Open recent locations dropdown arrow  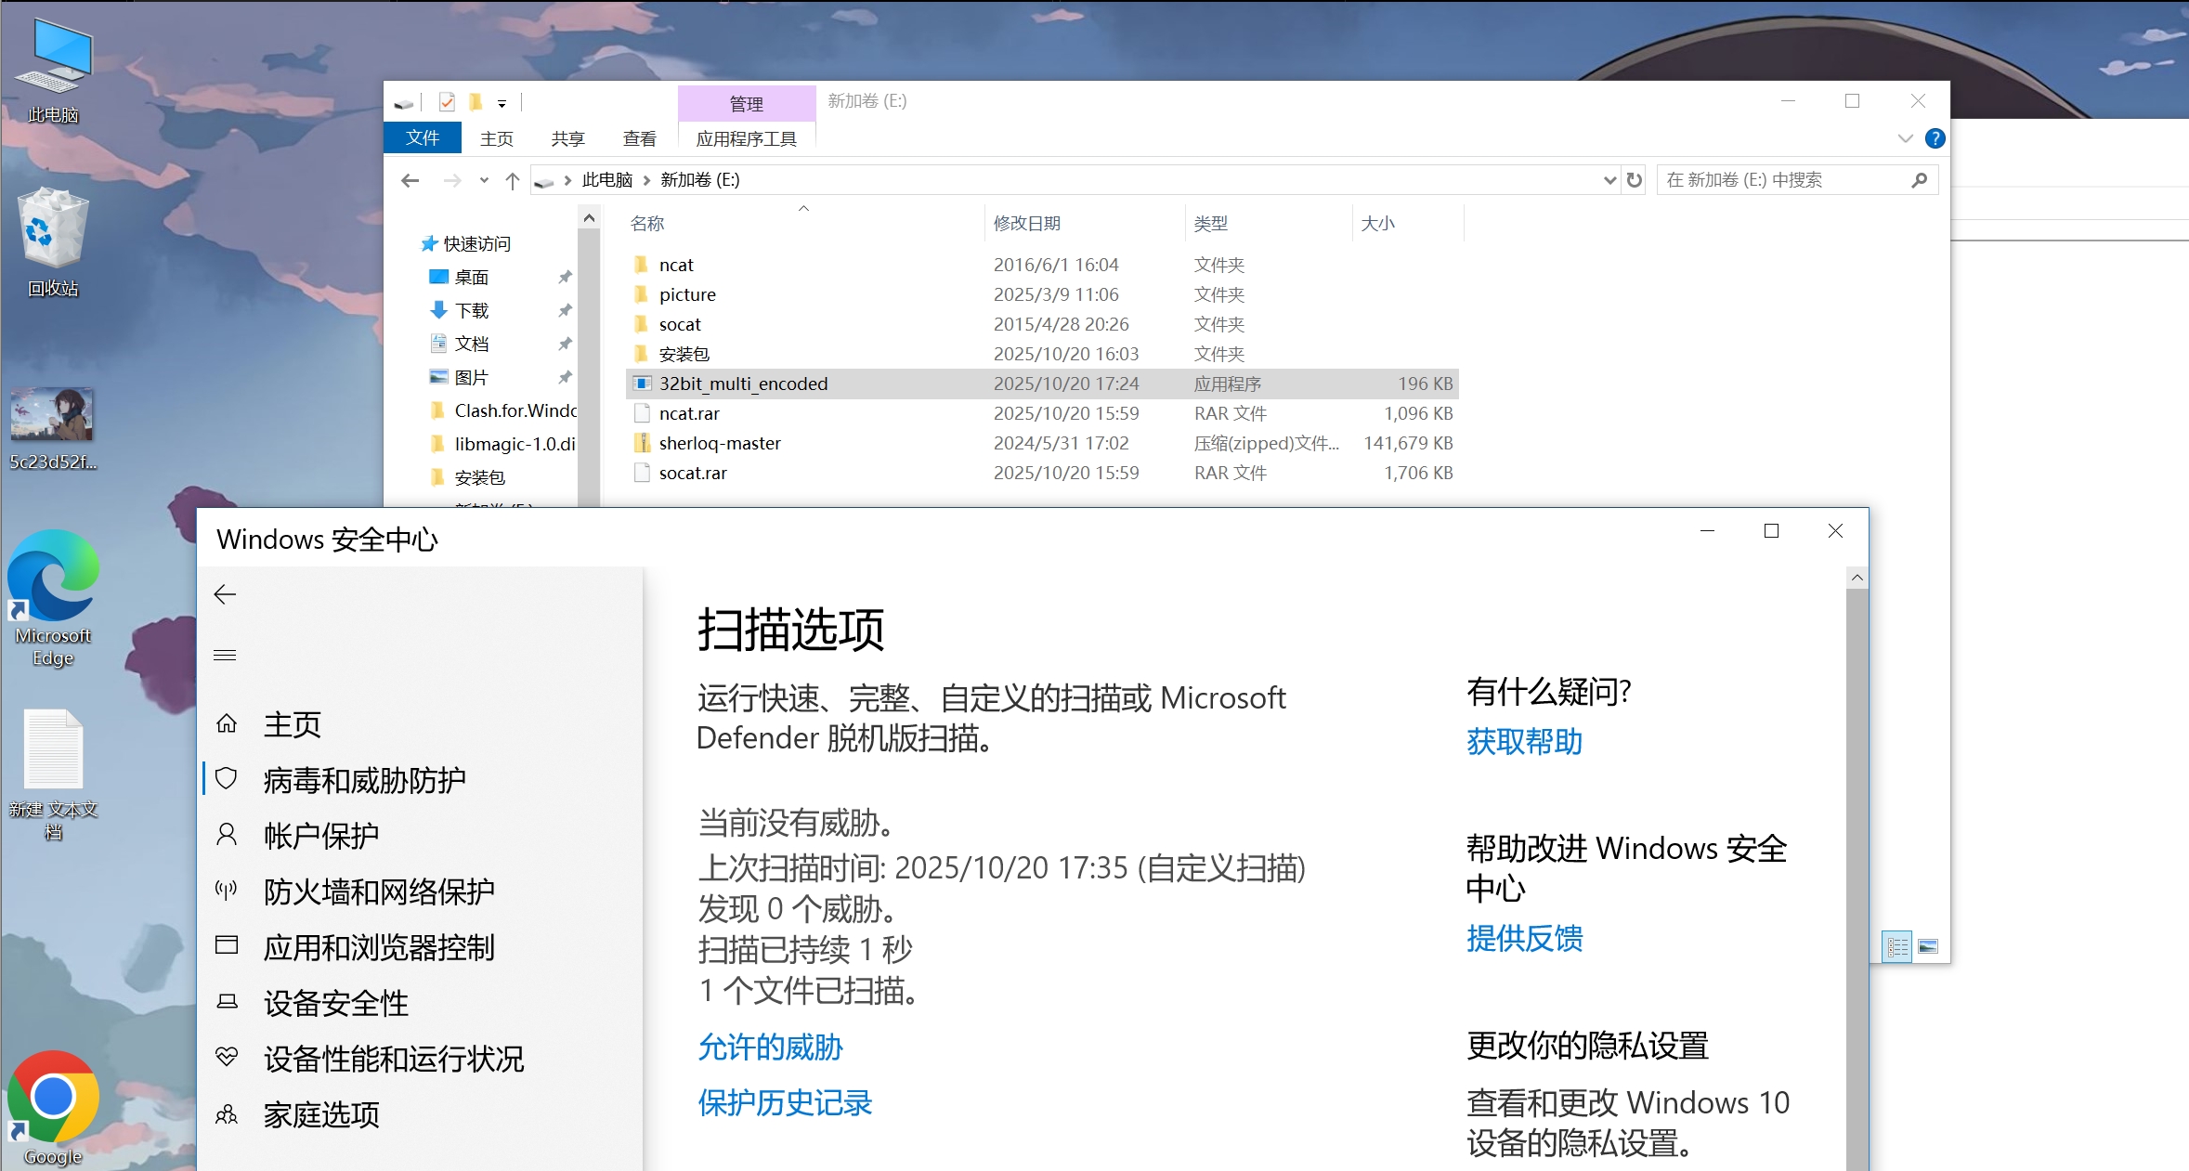pyautogui.click(x=484, y=180)
